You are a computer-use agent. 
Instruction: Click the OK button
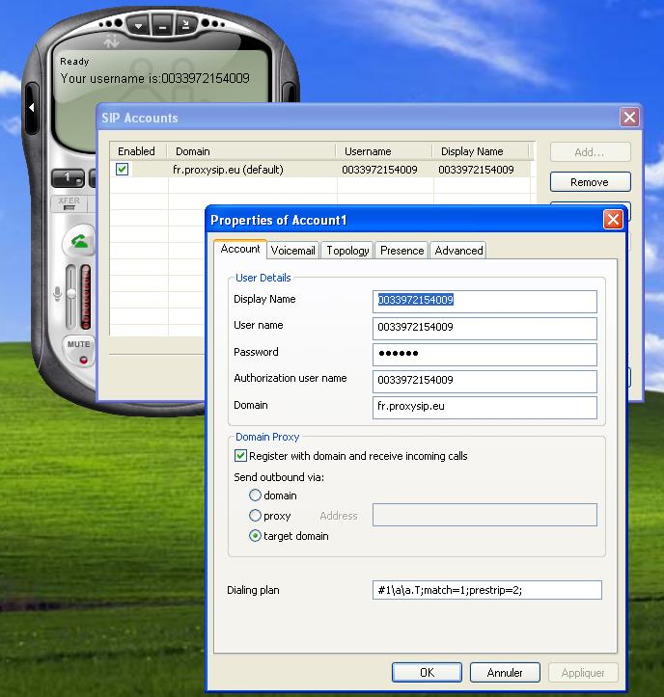[427, 673]
